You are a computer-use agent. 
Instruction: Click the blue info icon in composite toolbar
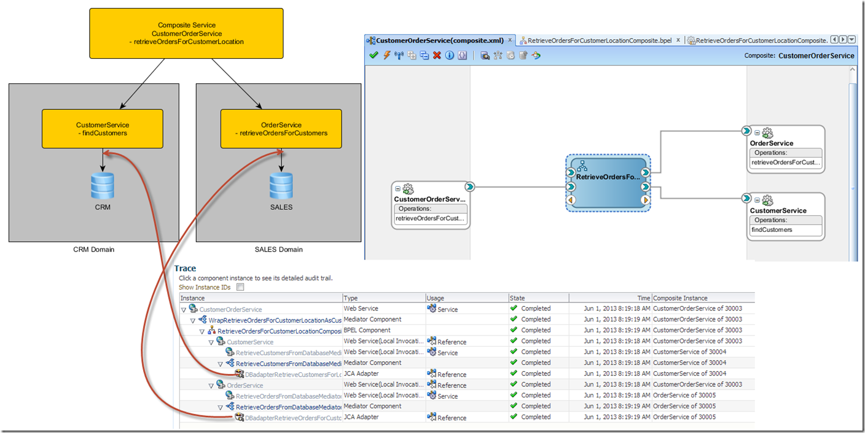click(450, 55)
